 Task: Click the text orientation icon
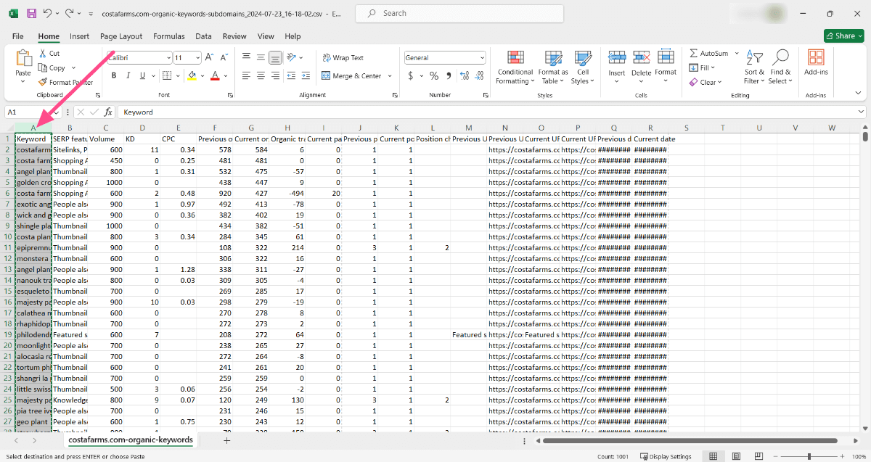(292, 57)
